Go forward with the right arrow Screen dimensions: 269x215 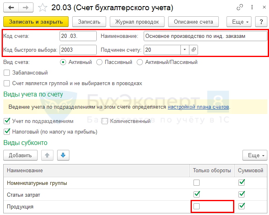[x=26, y=8]
